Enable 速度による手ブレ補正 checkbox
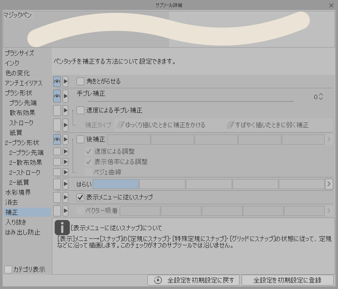This screenshot has height=289, width=338. pyautogui.click(x=80, y=110)
